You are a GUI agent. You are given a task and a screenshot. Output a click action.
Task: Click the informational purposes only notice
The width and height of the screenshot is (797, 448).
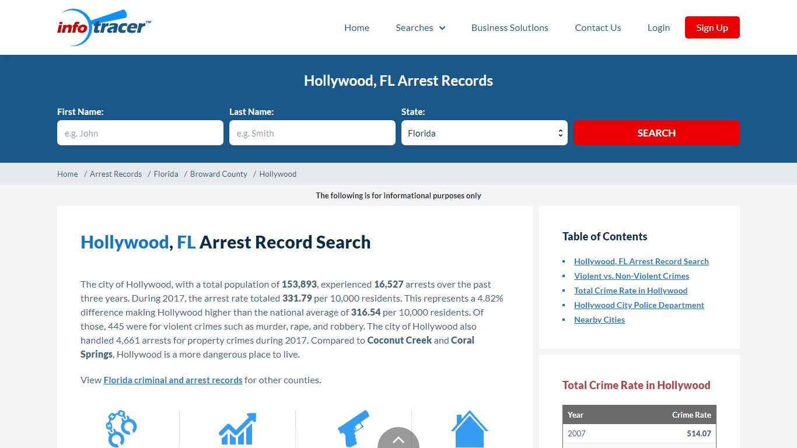(398, 195)
